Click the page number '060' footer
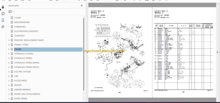220x103 pixels. 183,92
